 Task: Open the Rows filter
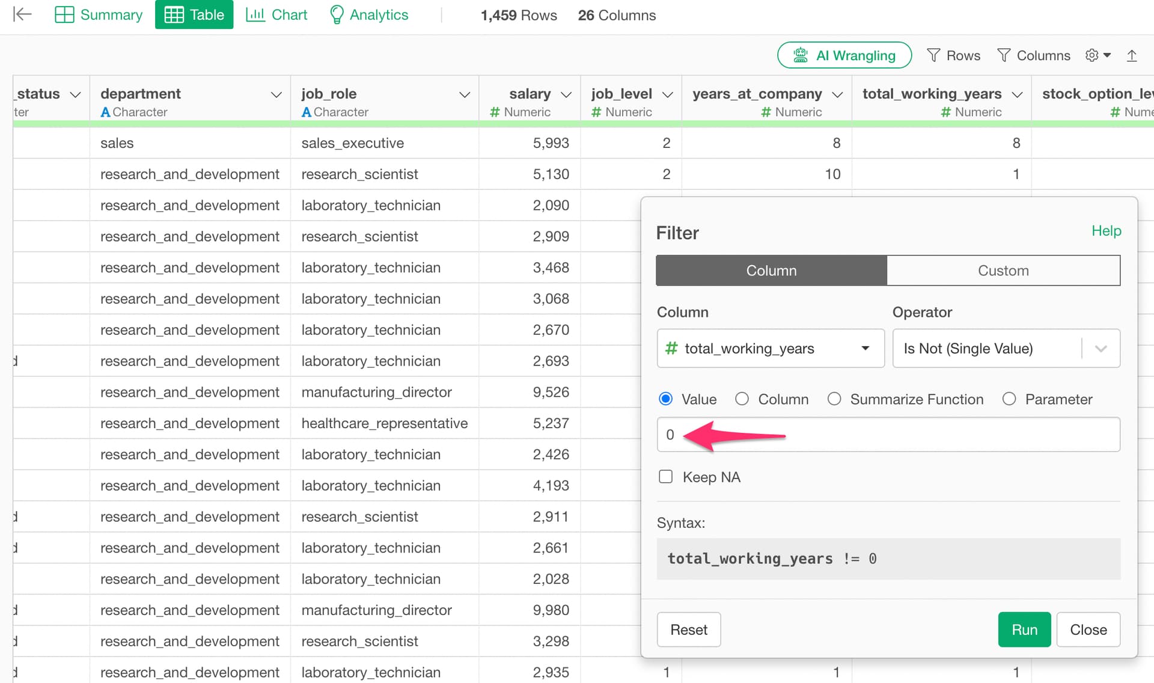pyautogui.click(x=953, y=55)
